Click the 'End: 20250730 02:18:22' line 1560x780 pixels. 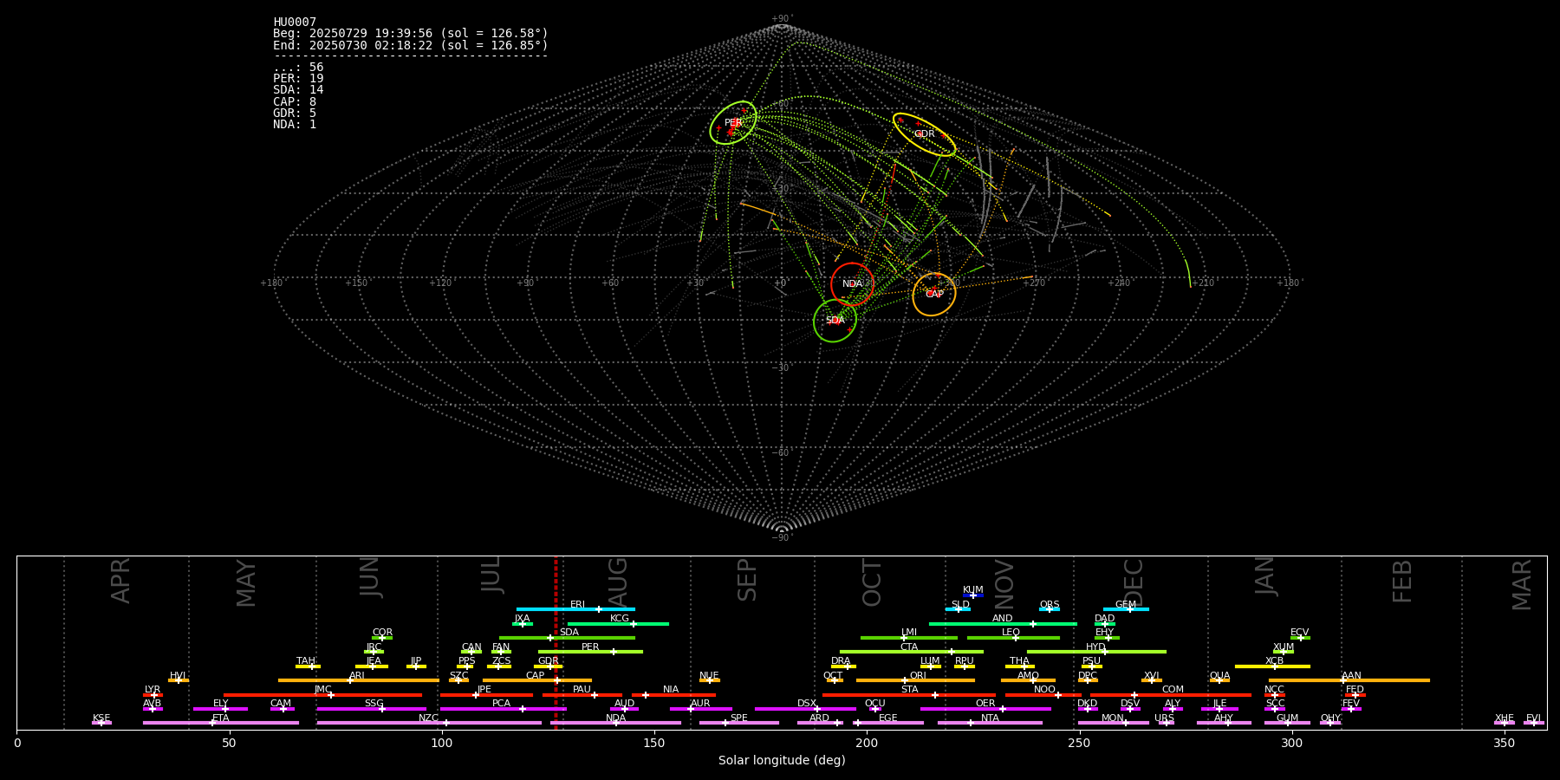pos(411,45)
